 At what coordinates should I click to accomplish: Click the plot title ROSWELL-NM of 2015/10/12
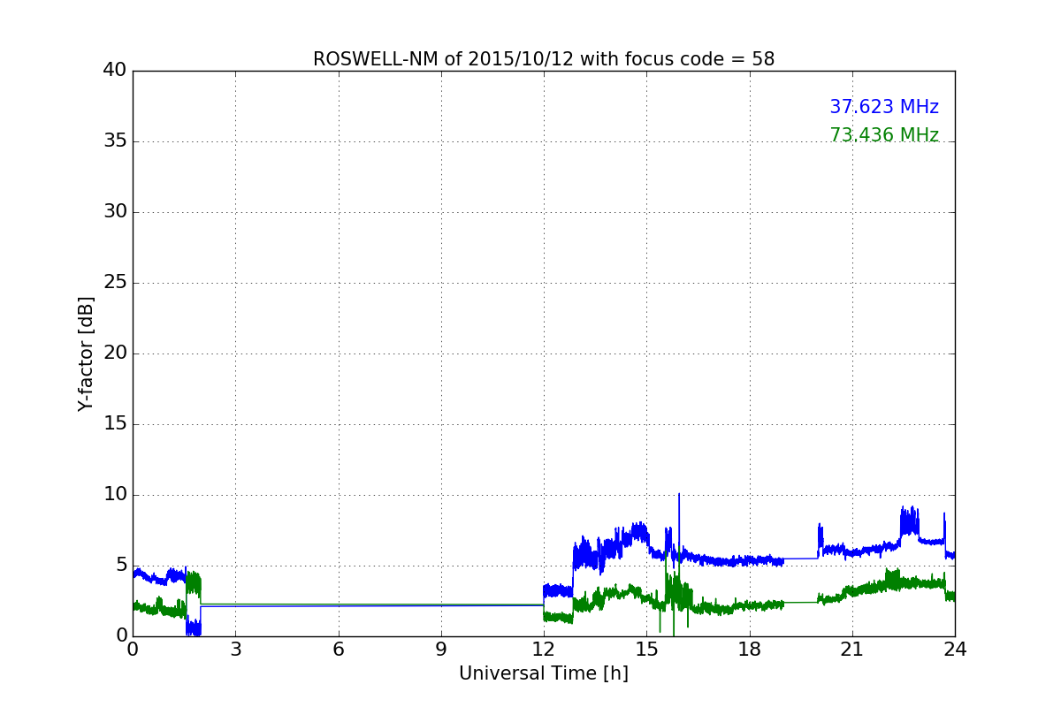point(544,59)
